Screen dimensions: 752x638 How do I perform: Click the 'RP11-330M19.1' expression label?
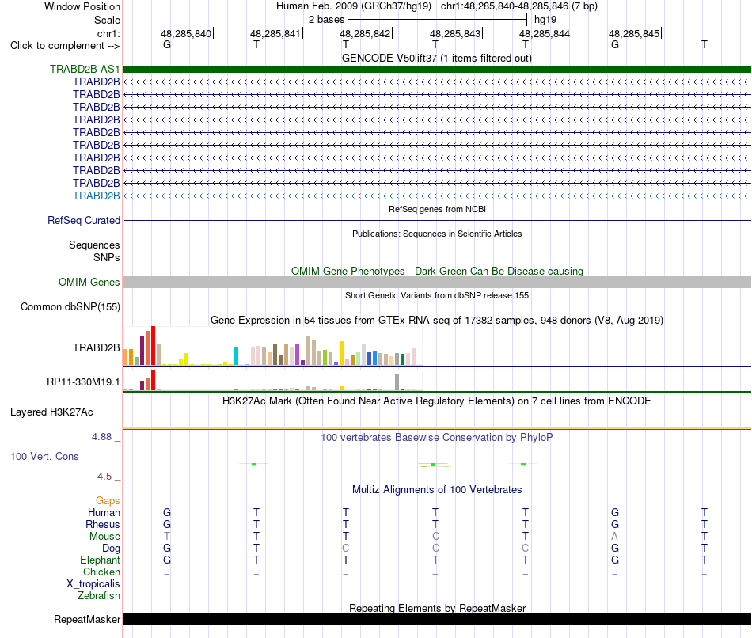click(83, 382)
